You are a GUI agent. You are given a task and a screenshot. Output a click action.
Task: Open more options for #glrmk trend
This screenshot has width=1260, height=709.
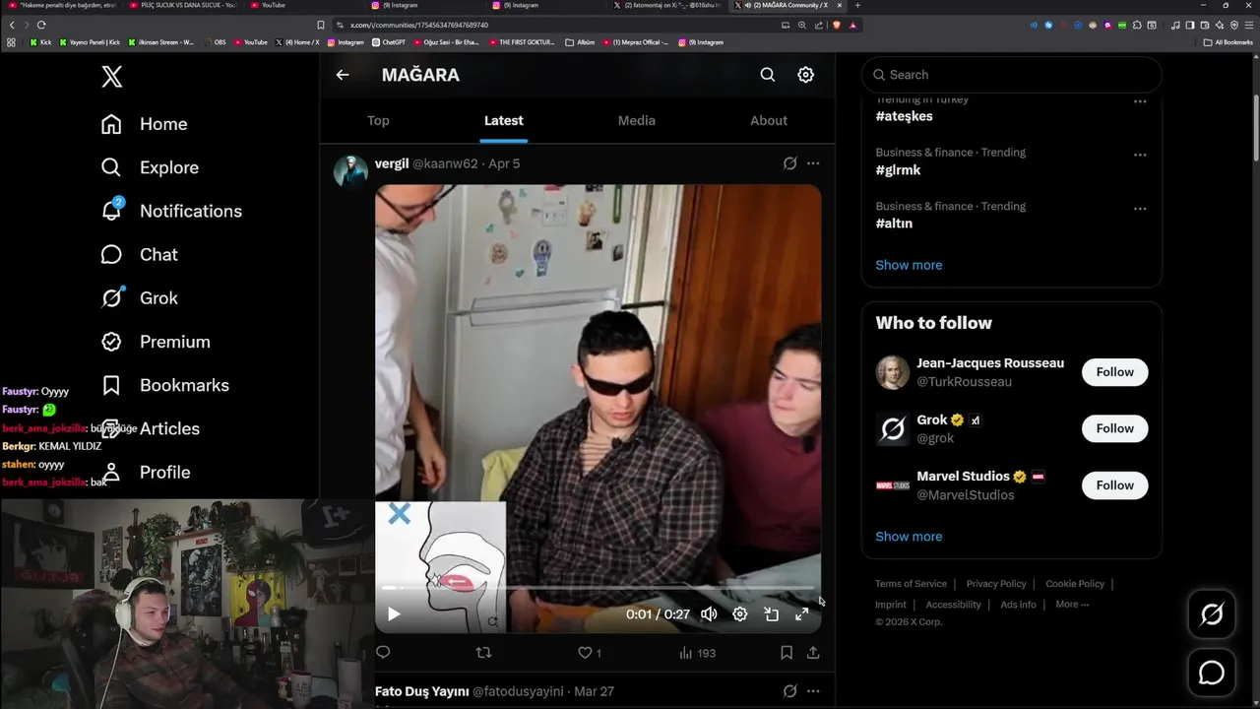(1140, 155)
